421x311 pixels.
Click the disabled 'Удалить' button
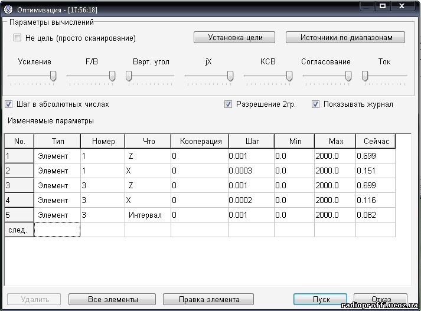click(34, 299)
